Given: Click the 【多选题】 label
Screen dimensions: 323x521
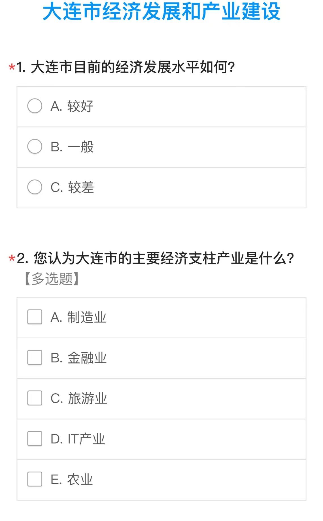Looking at the screenshot, I should click(52, 279).
